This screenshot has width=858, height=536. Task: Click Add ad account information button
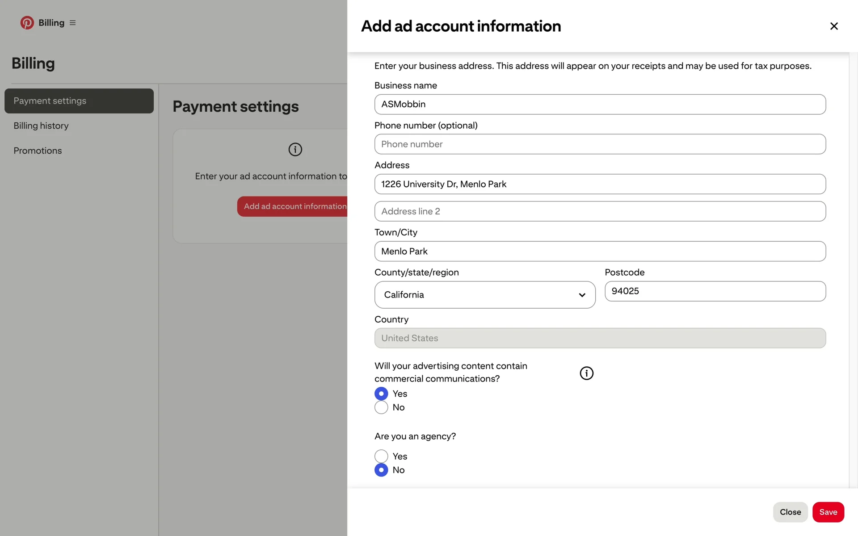click(293, 206)
